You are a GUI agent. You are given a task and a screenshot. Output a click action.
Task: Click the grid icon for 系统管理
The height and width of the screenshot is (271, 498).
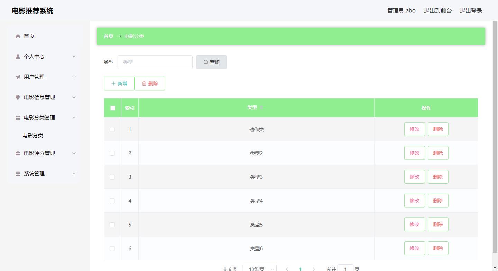(18, 174)
